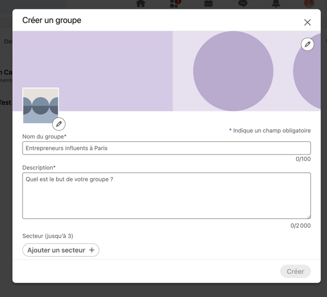
Task: Open Jobs briefcase icon in navbar
Action: [x=208, y=3]
